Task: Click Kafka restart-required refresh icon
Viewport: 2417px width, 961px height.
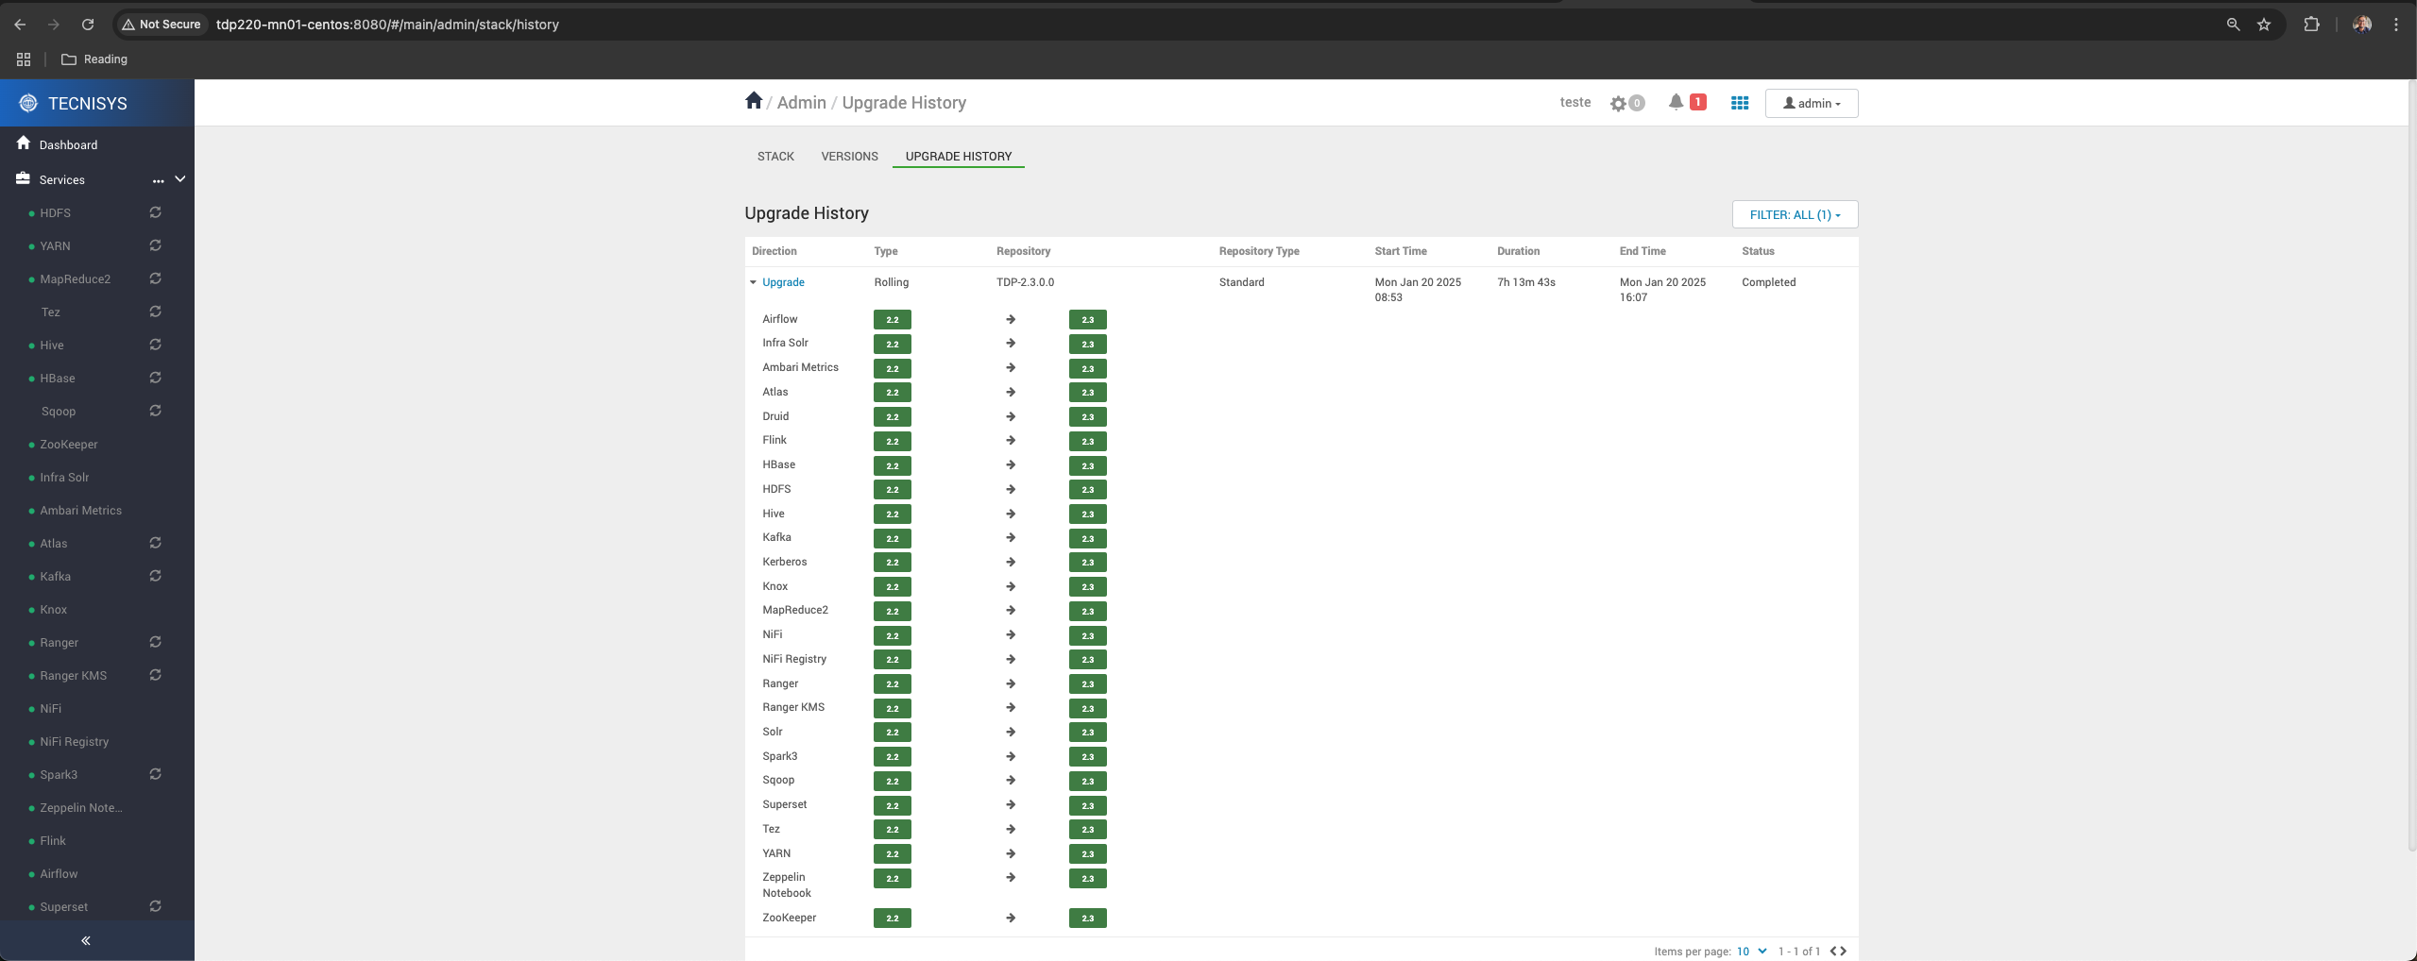Action: coord(156,576)
